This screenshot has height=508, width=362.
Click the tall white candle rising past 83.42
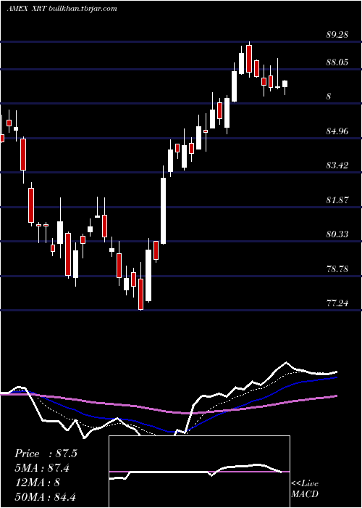(x=164, y=210)
